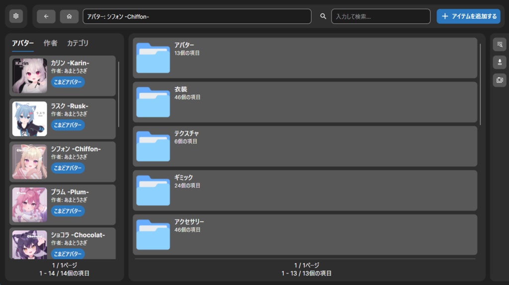The image size is (509, 285).
Task: Click the ラスク -Rusk- title text
Action: tap(70, 106)
